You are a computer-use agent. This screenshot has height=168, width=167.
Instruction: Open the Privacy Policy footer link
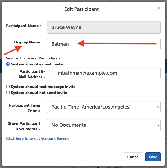(82, 167)
